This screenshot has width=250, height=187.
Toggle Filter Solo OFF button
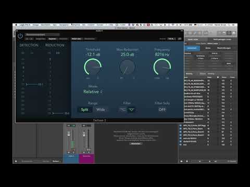pyautogui.click(x=162, y=110)
